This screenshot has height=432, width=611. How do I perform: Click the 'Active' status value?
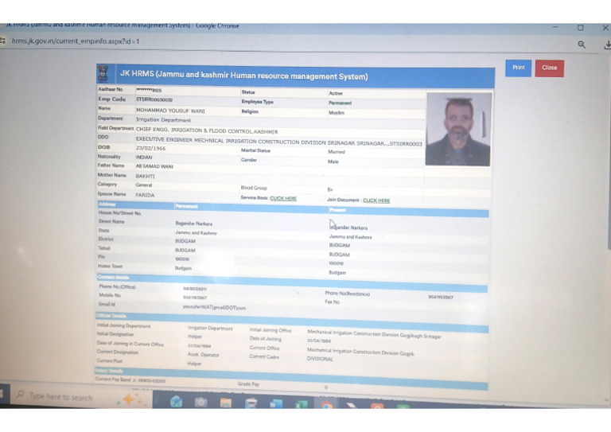pos(336,94)
